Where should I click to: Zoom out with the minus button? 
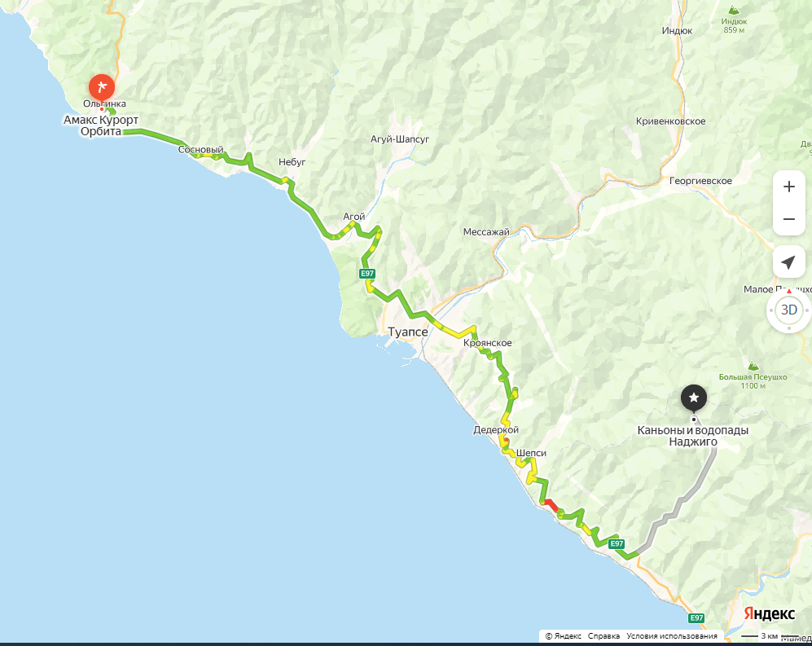(788, 219)
